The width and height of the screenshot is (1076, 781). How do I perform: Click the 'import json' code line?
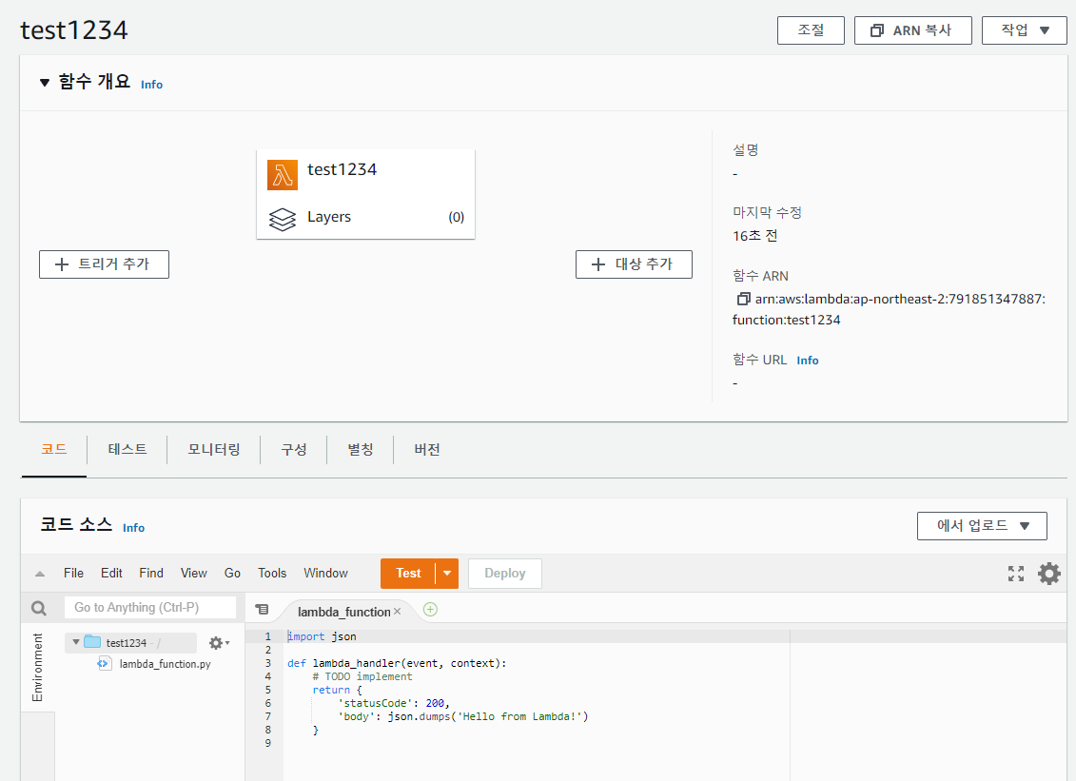click(x=322, y=636)
